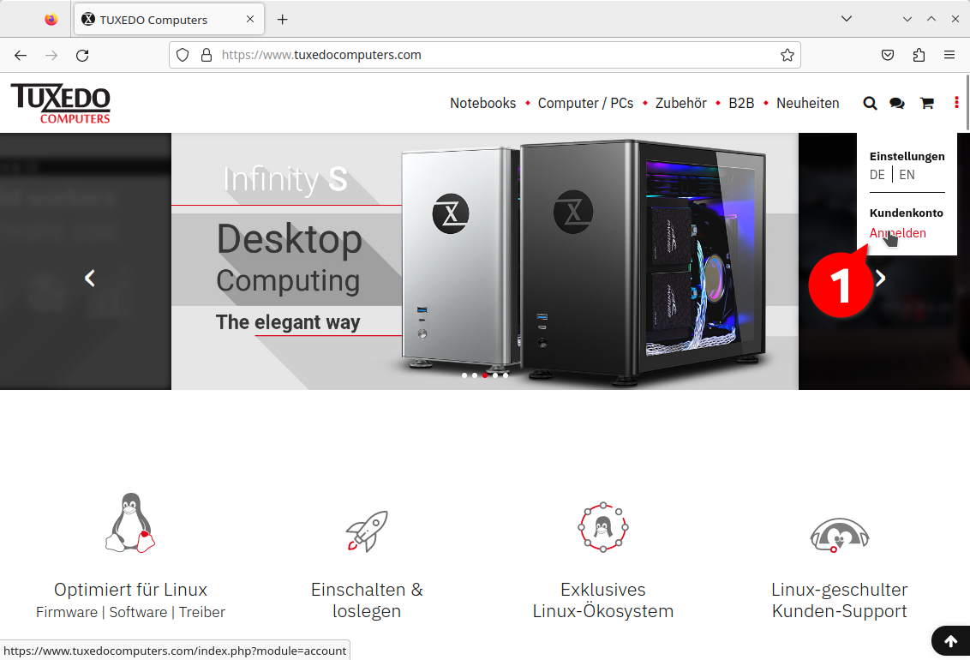Go to previous slide with left arrow
Screen dimensions: 970x660
(x=90, y=279)
